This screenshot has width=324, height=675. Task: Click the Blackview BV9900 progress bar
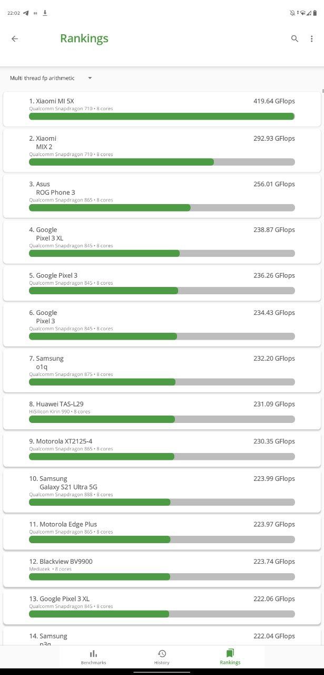pos(162,576)
